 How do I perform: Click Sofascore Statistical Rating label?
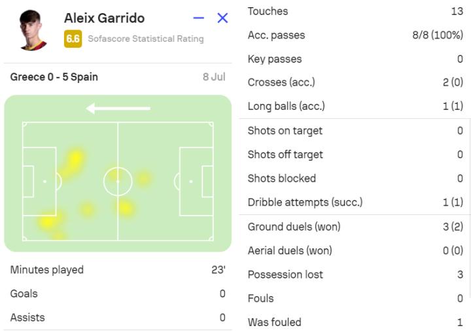(145, 39)
